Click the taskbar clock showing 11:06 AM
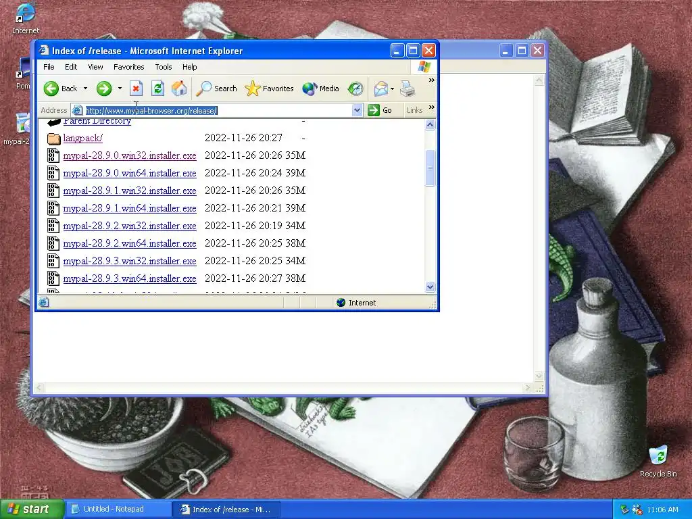The width and height of the screenshot is (692, 519). pos(662,510)
